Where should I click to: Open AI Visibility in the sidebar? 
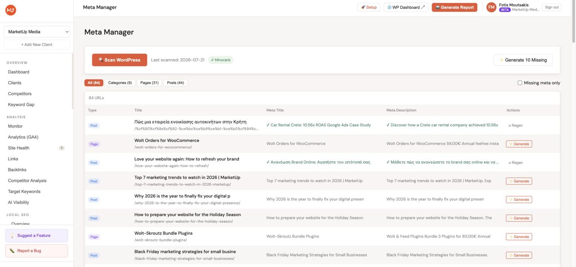click(19, 202)
